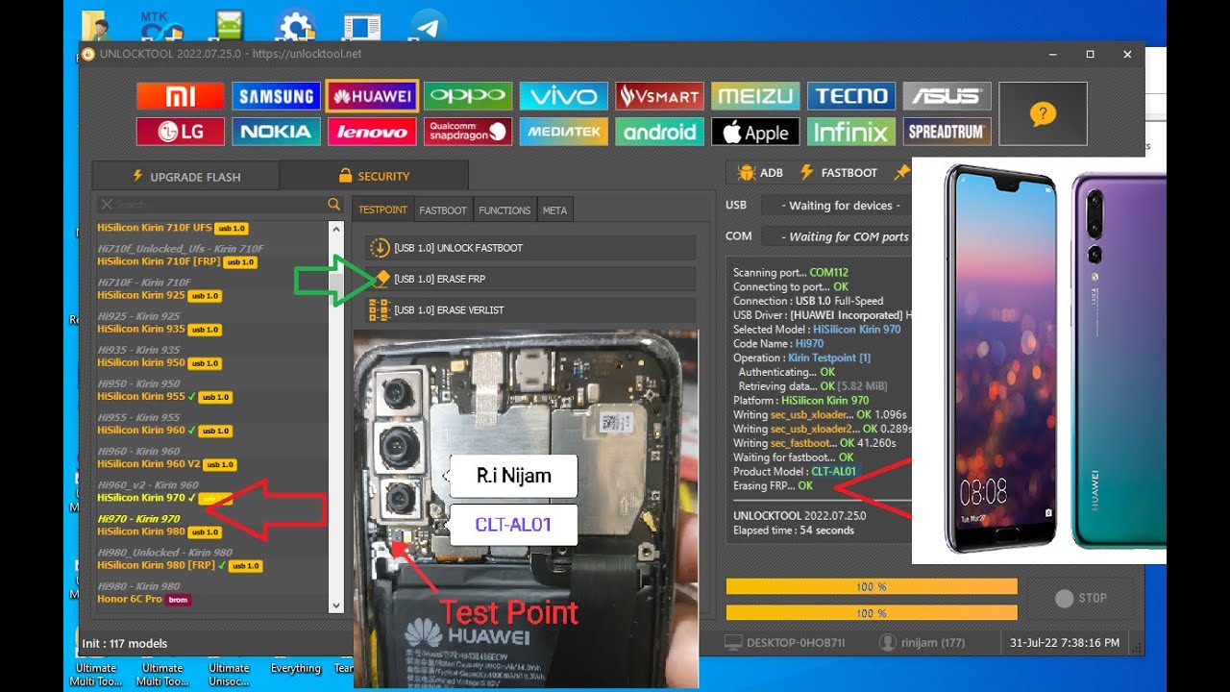1230x692 pixels.
Task: Select the Nokia brand logo
Action: click(276, 132)
